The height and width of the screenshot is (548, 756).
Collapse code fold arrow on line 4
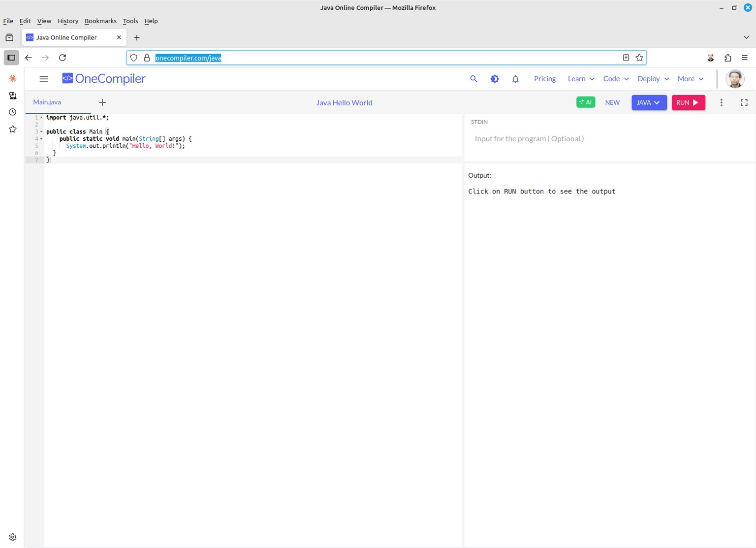click(41, 139)
